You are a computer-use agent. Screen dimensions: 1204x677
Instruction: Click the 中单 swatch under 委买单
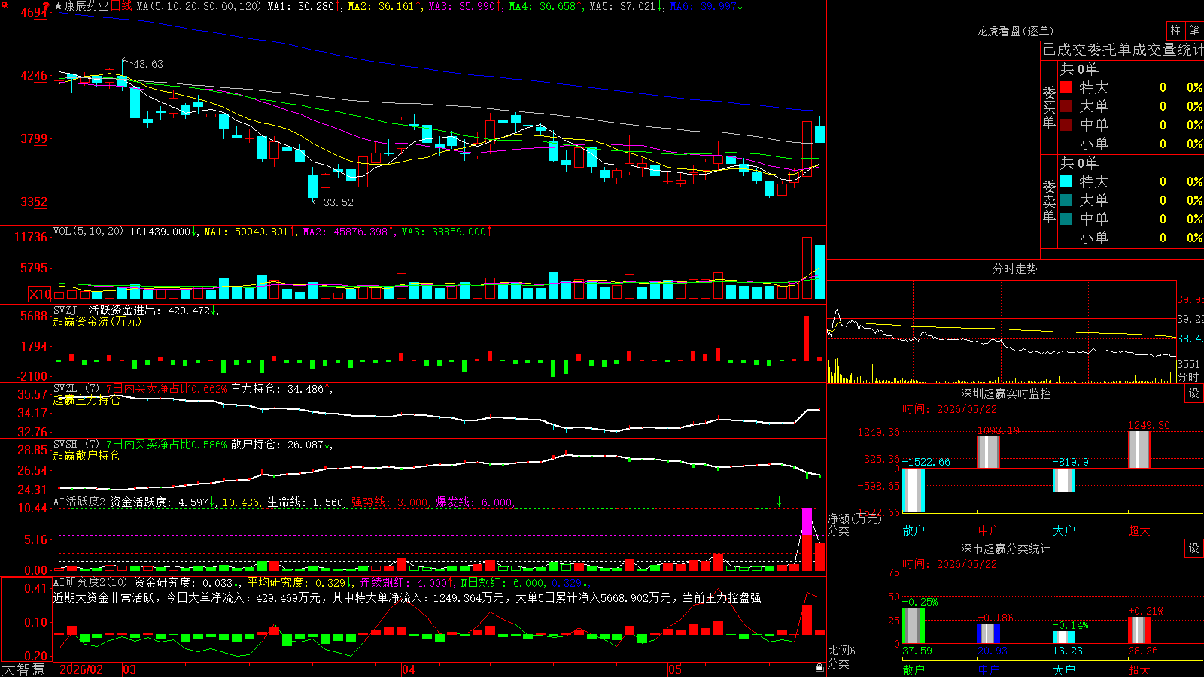pyautogui.click(x=1066, y=124)
